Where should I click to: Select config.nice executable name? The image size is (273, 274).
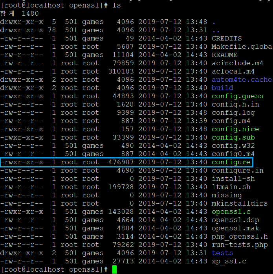(235, 129)
